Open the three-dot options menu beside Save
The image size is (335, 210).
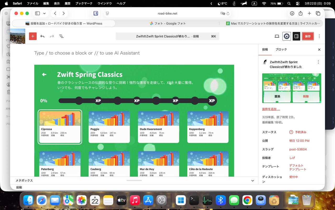pyautogui.click(x=319, y=36)
